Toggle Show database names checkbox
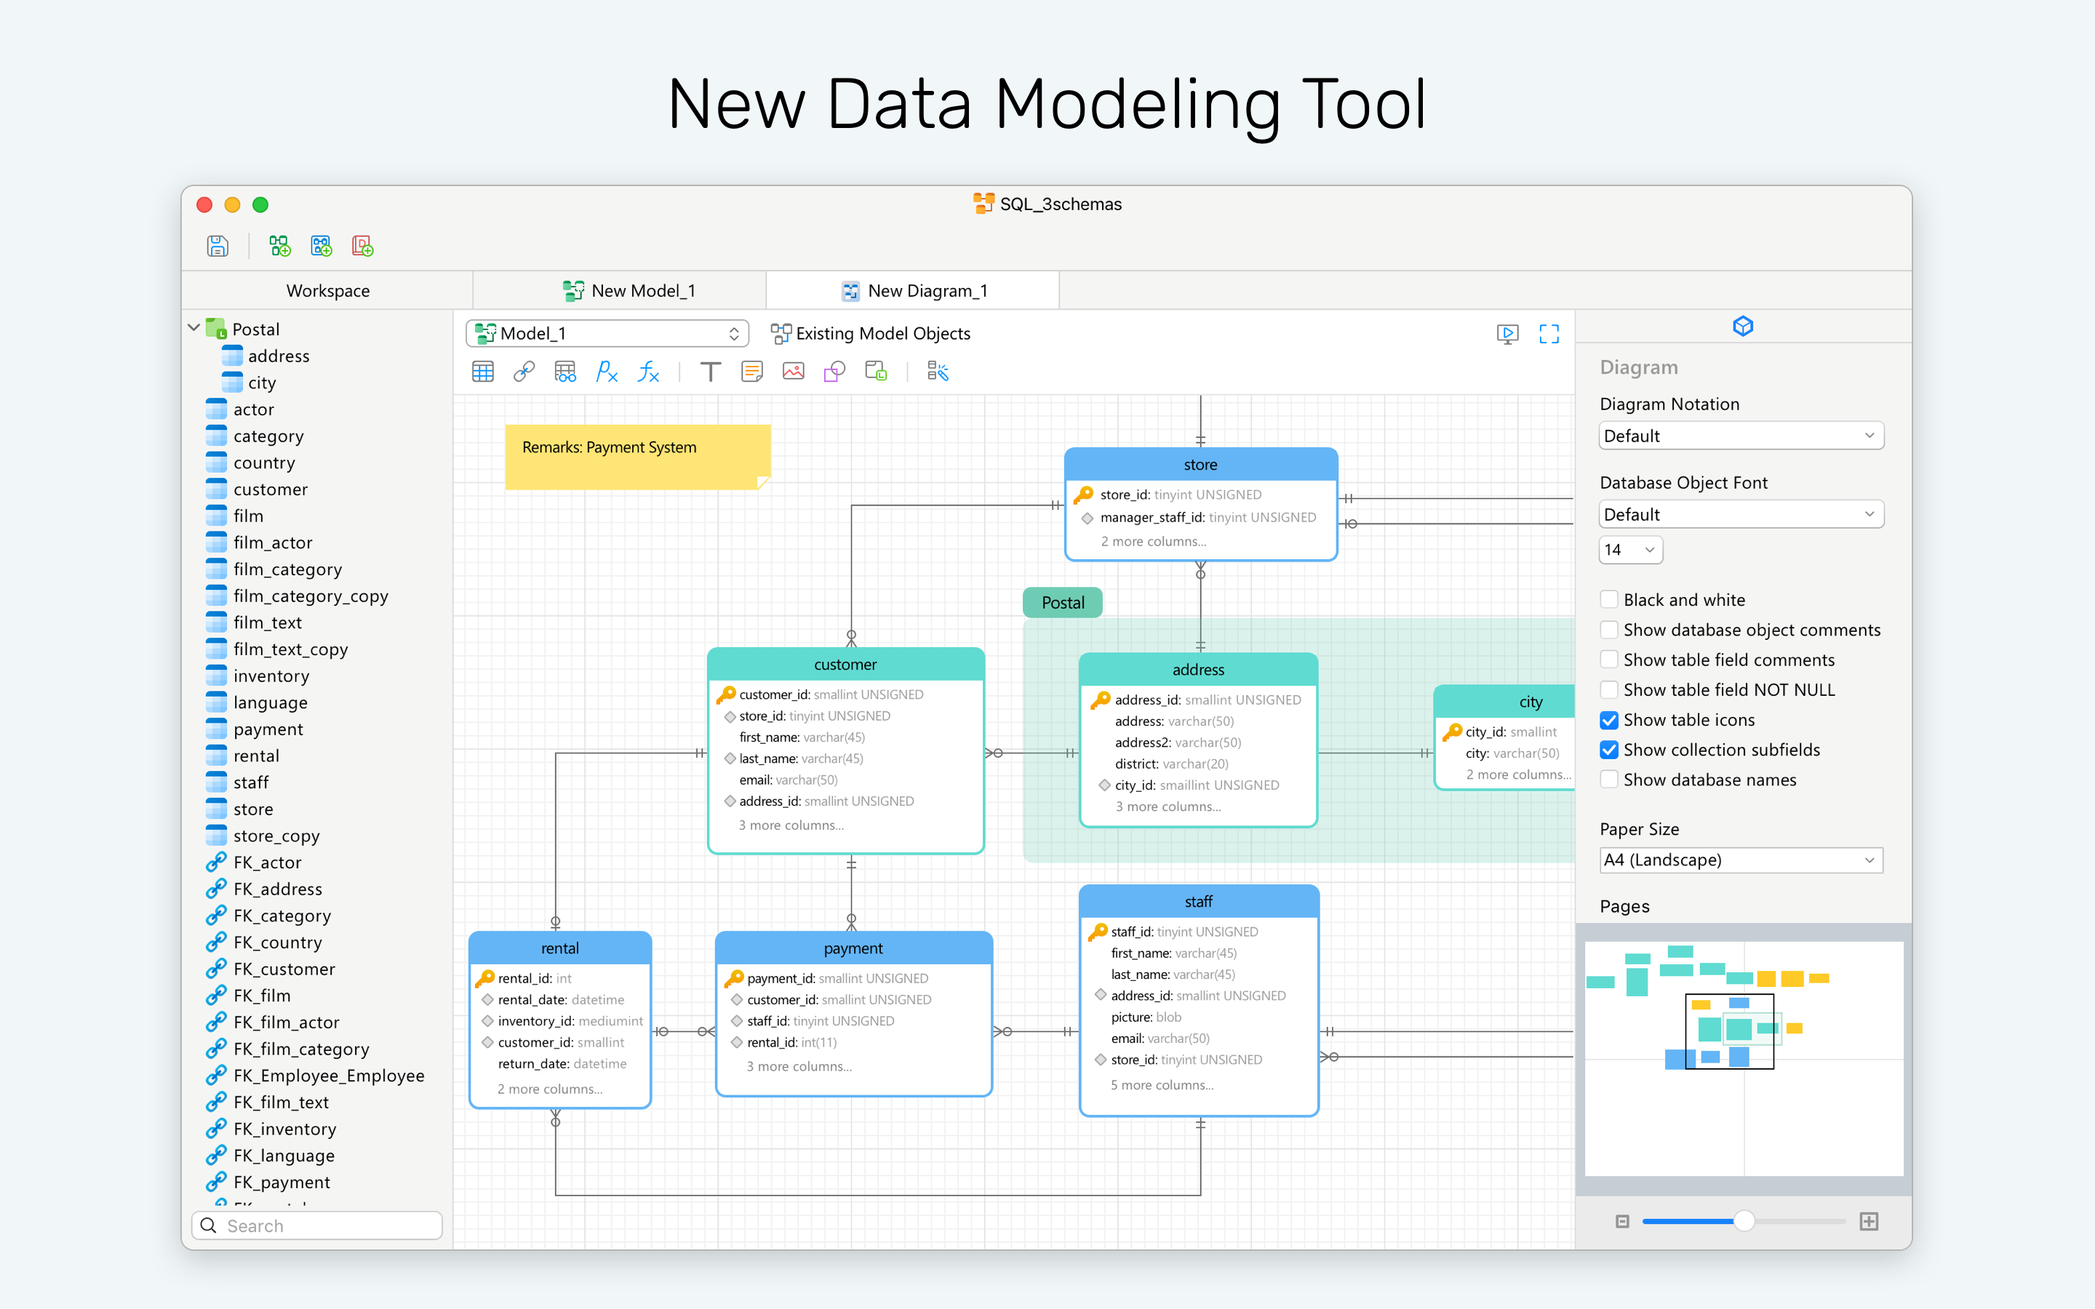 pos(1609,780)
